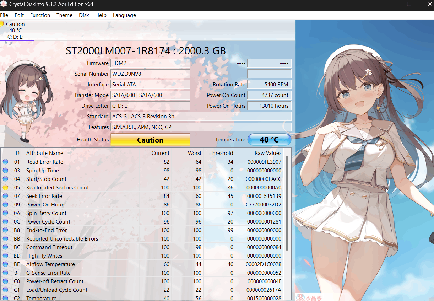Click the Load/Unload Cycle Count attribute name
This screenshot has height=301, width=434.
[57, 290]
